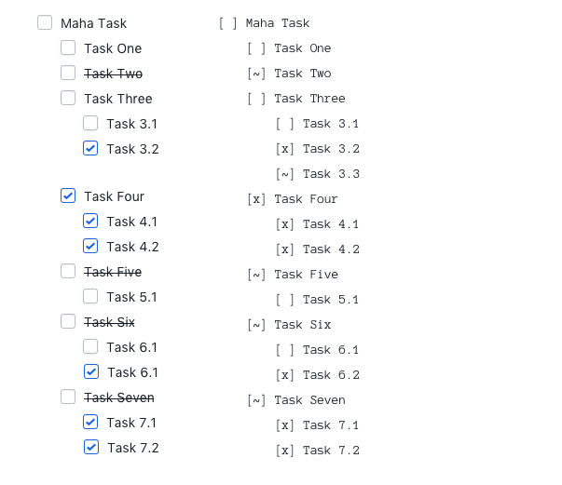
Task: Select the monospace '[x] Task 6.2' line
Action: [x=318, y=375]
